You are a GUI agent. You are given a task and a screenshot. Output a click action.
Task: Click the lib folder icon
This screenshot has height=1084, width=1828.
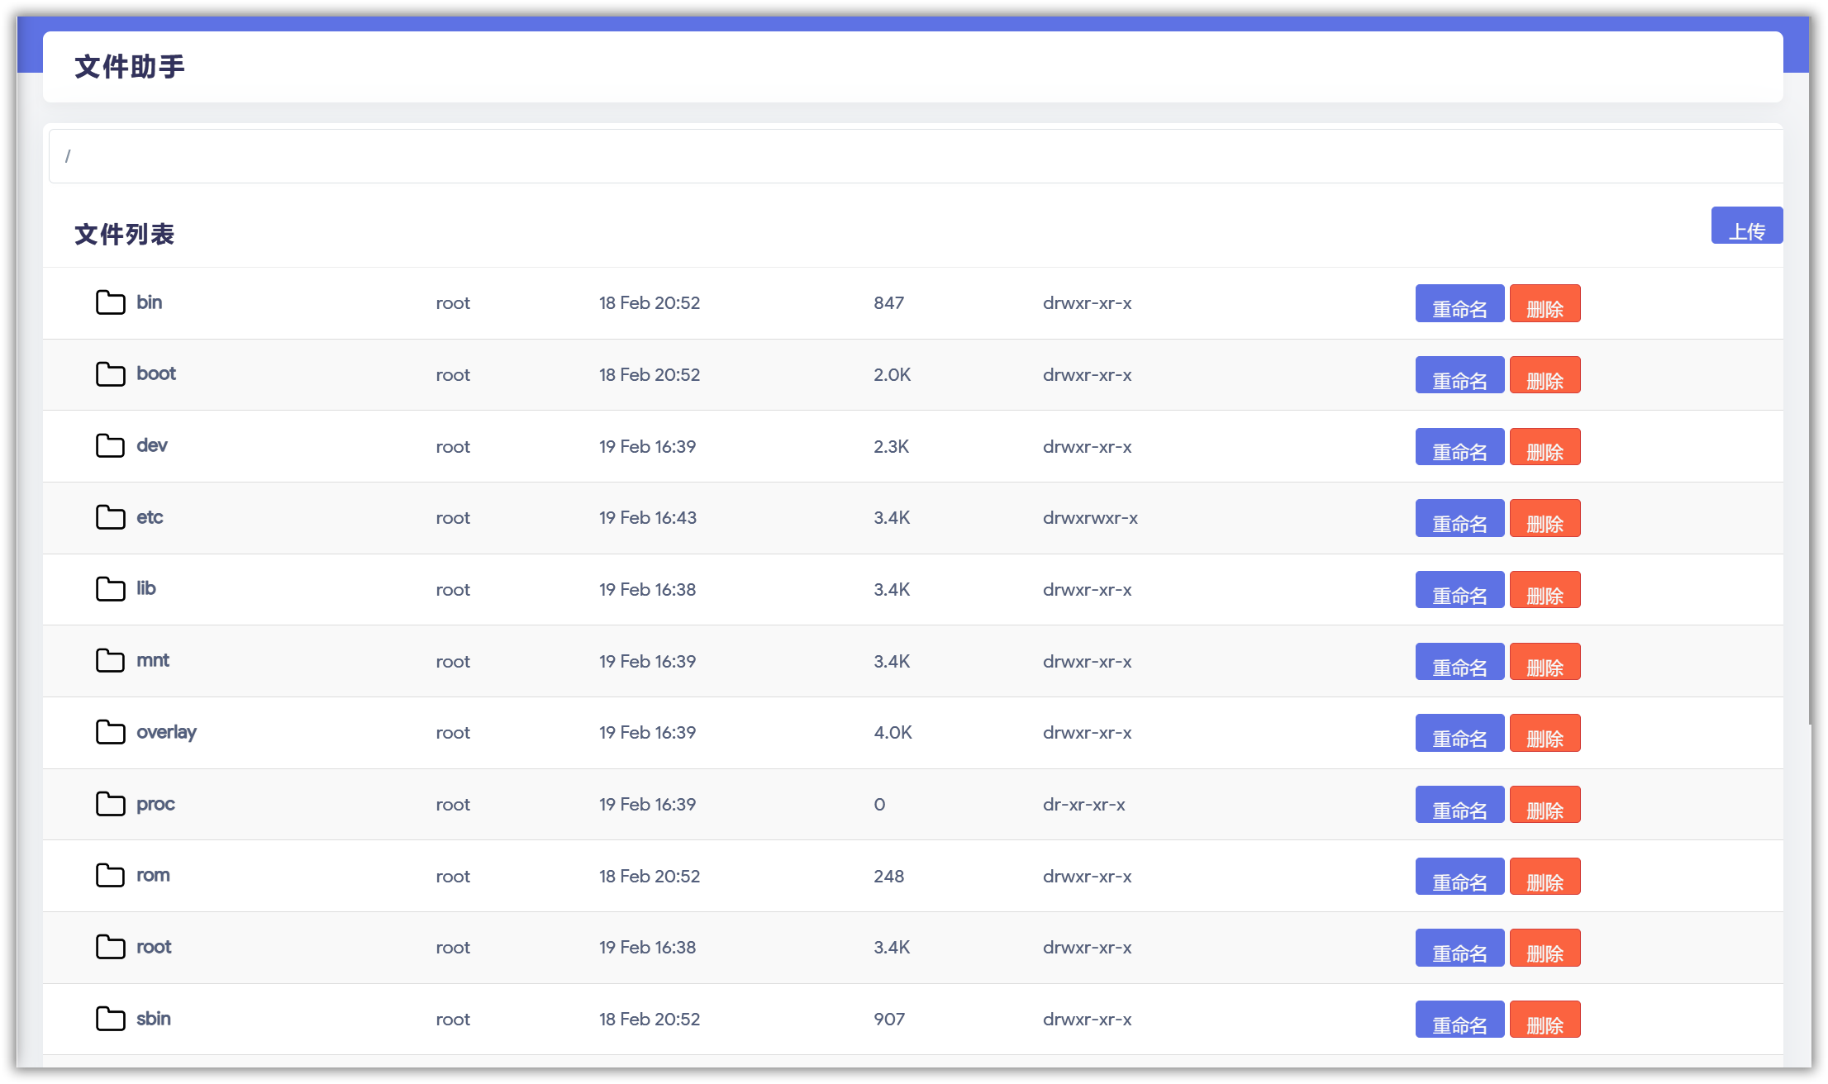[x=110, y=589]
